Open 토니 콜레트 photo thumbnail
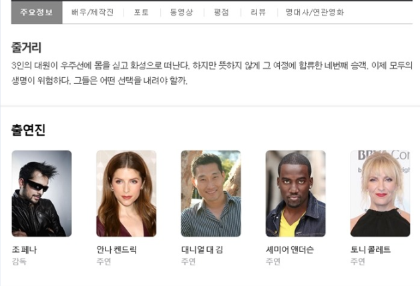The image size is (420, 286). coord(380,193)
